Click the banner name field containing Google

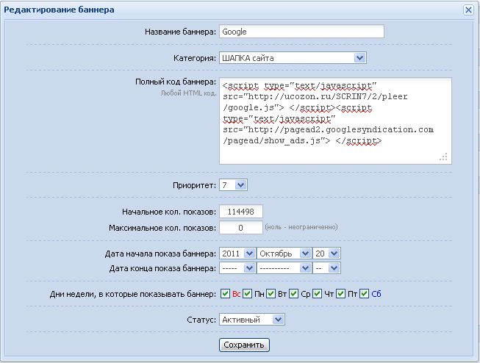(x=301, y=32)
